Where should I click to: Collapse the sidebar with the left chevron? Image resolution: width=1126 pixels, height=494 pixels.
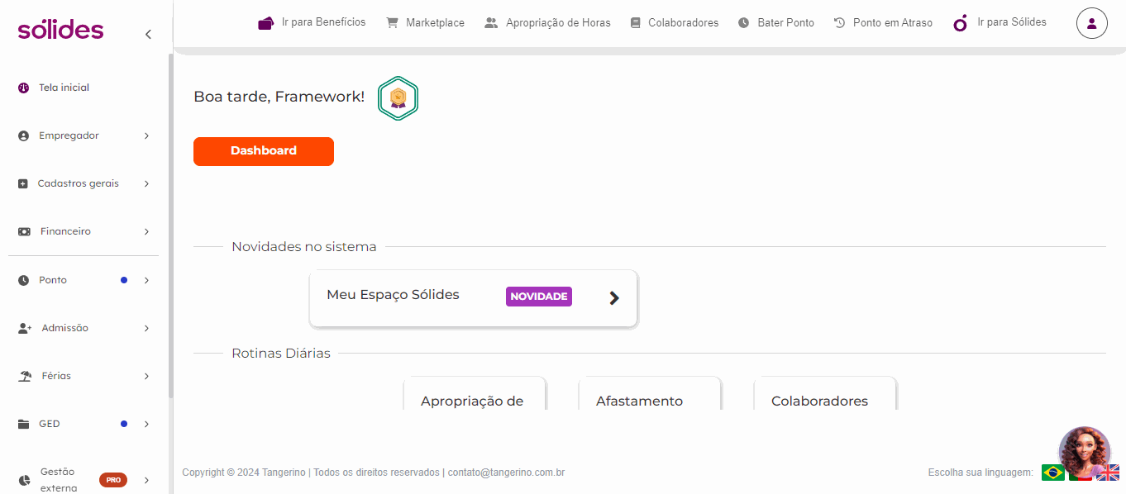tap(148, 34)
